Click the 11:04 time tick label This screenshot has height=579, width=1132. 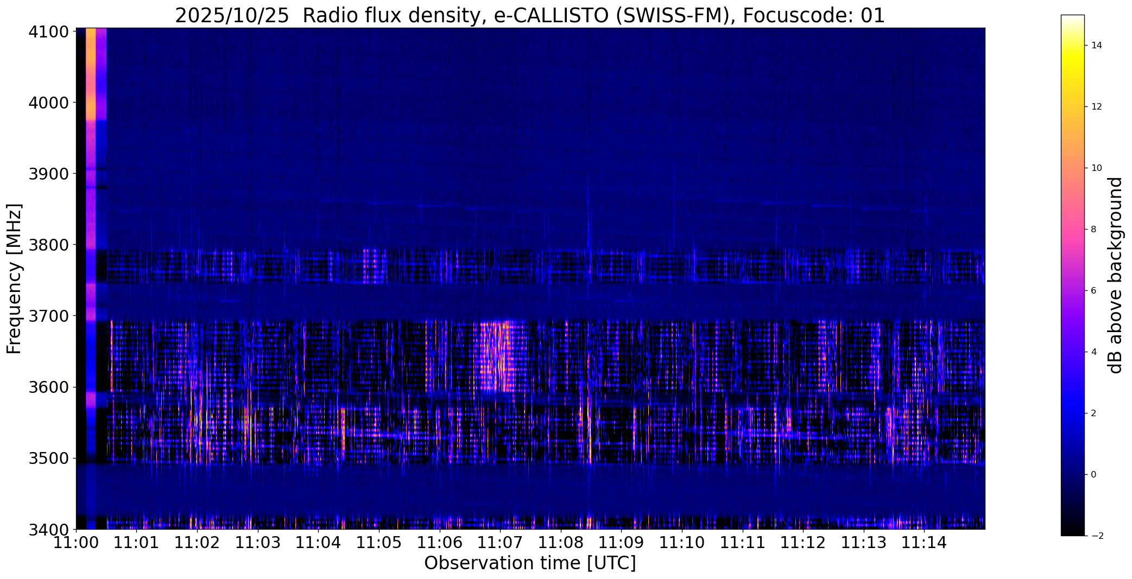[319, 542]
